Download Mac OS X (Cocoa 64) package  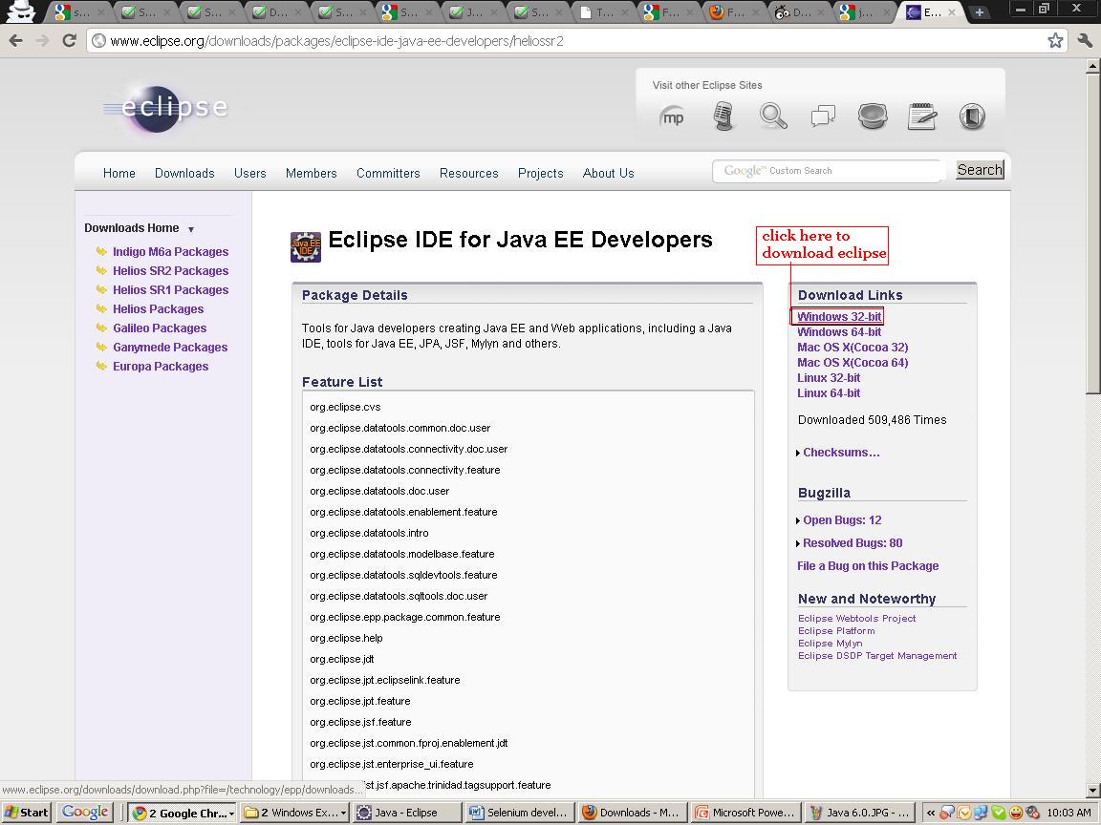tap(853, 363)
